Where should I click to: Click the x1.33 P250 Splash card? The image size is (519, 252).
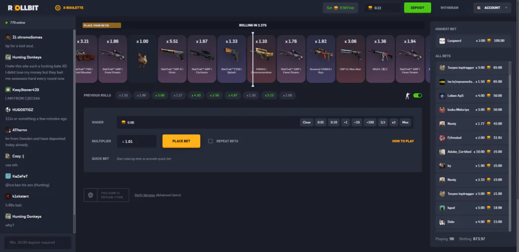(232, 59)
